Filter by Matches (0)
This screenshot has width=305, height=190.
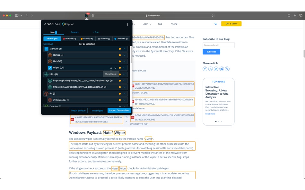click(69, 39)
